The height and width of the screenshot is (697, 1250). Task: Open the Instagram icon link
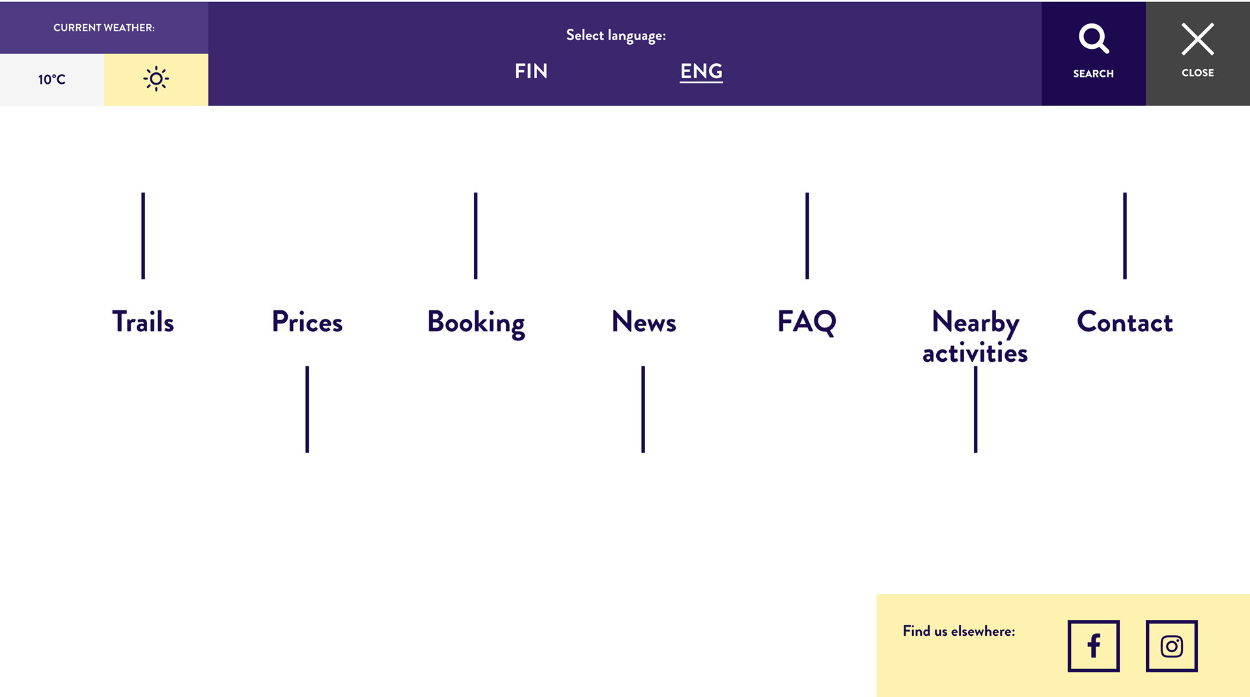point(1171,646)
